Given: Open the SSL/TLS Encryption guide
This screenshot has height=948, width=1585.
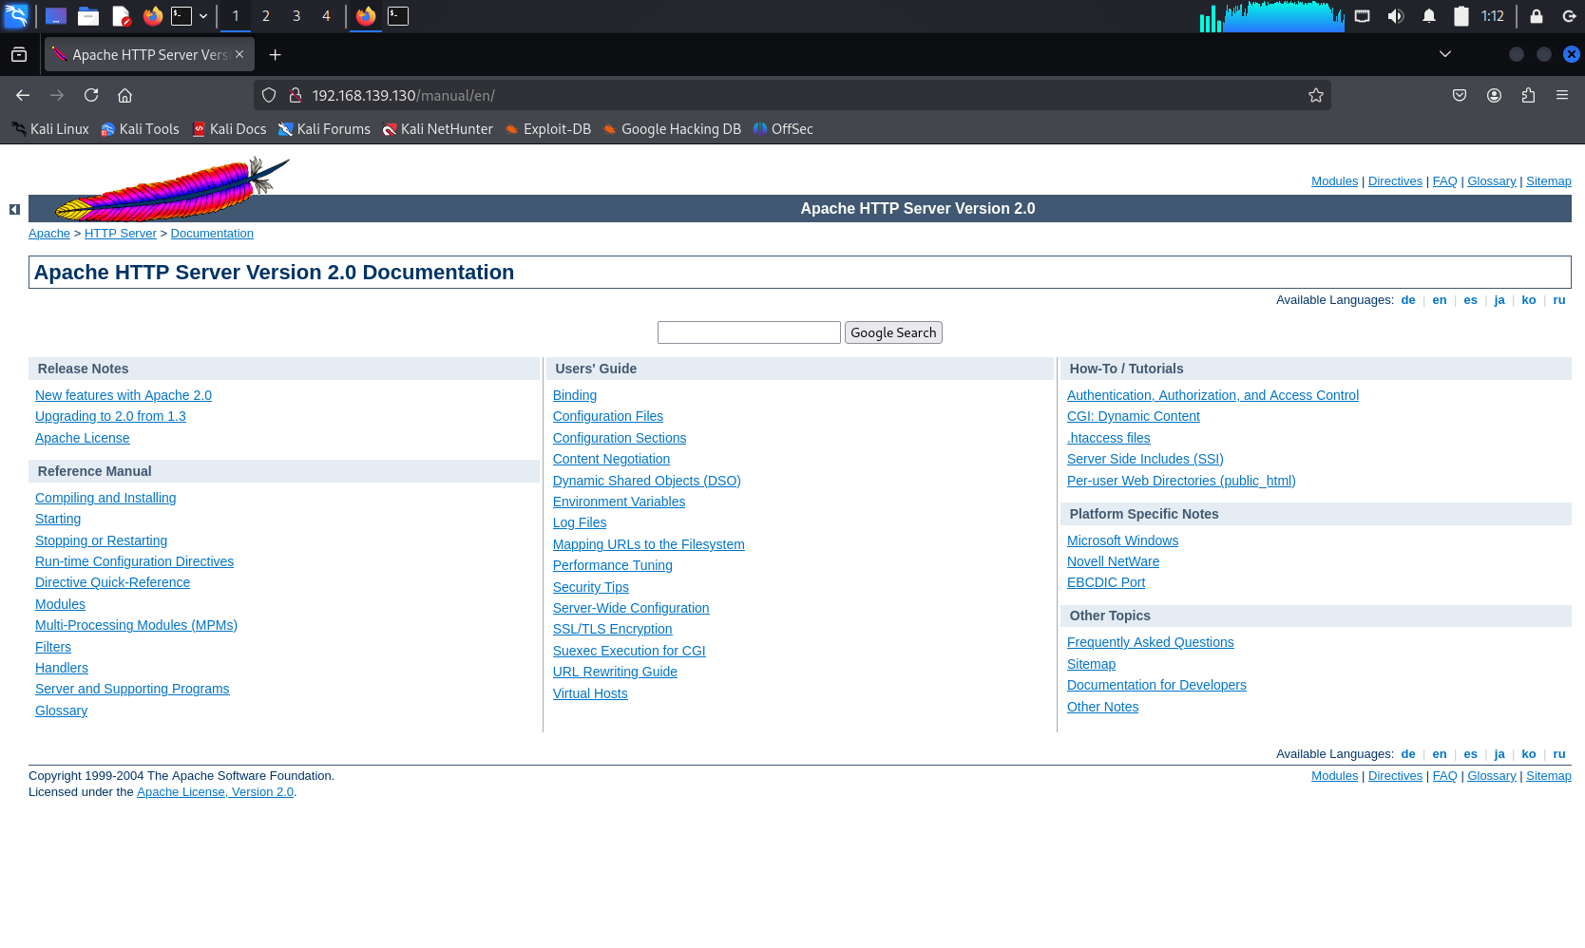Looking at the screenshot, I should (613, 629).
